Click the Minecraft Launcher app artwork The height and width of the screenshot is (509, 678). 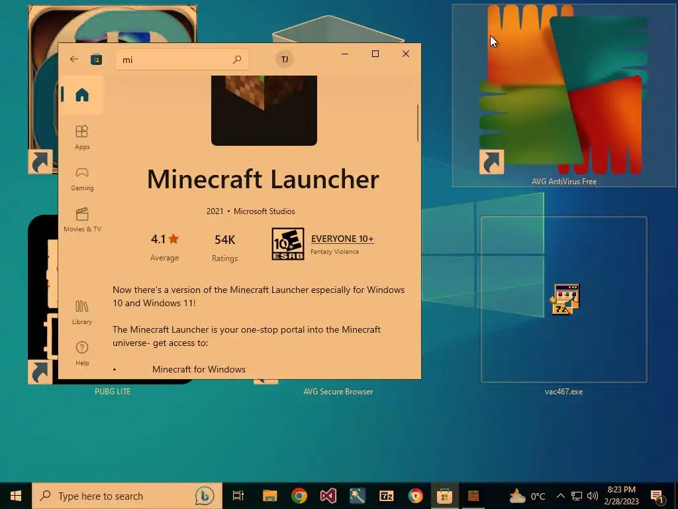tap(264, 111)
